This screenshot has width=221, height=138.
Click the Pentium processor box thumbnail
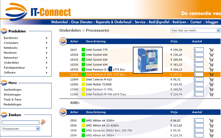tap(148, 60)
